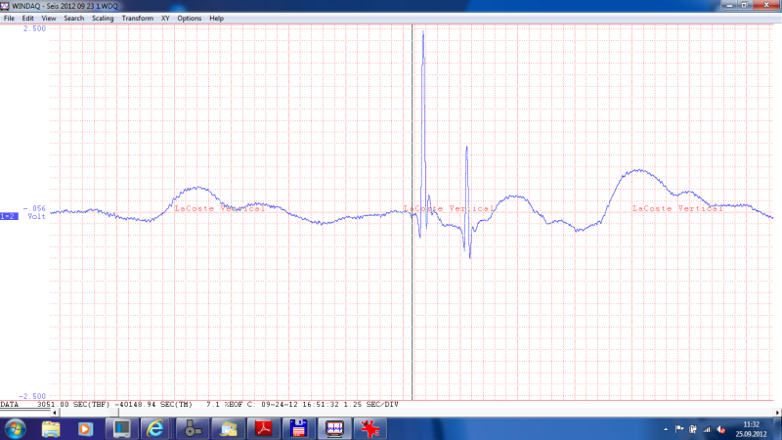782x440 pixels.
Task: Open the Windows Start menu
Action: (15, 429)
